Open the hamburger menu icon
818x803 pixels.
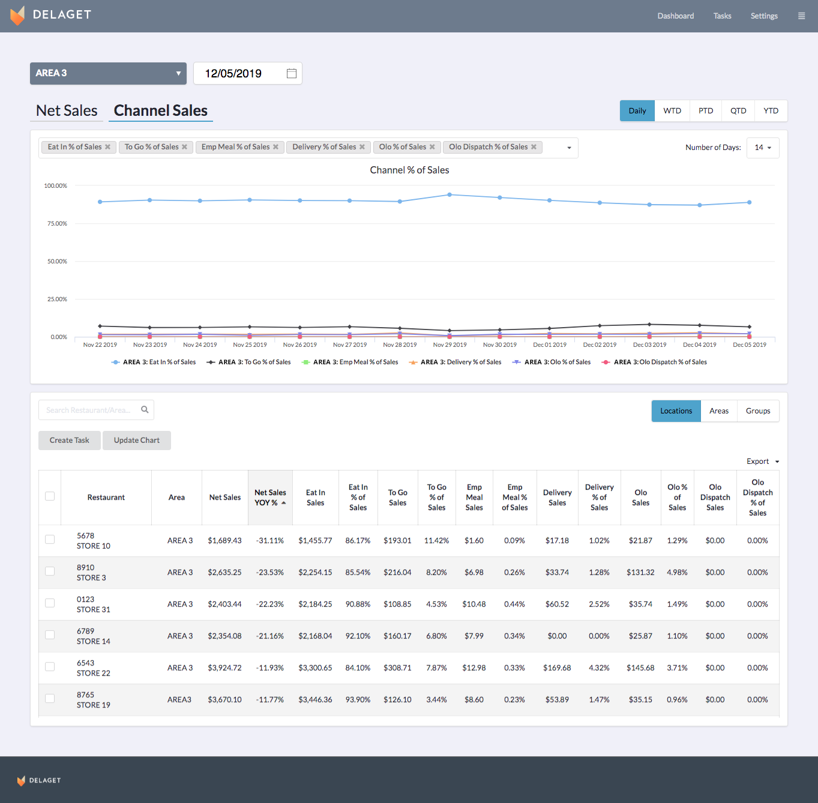pyautogui.click(x=801, y=16)
